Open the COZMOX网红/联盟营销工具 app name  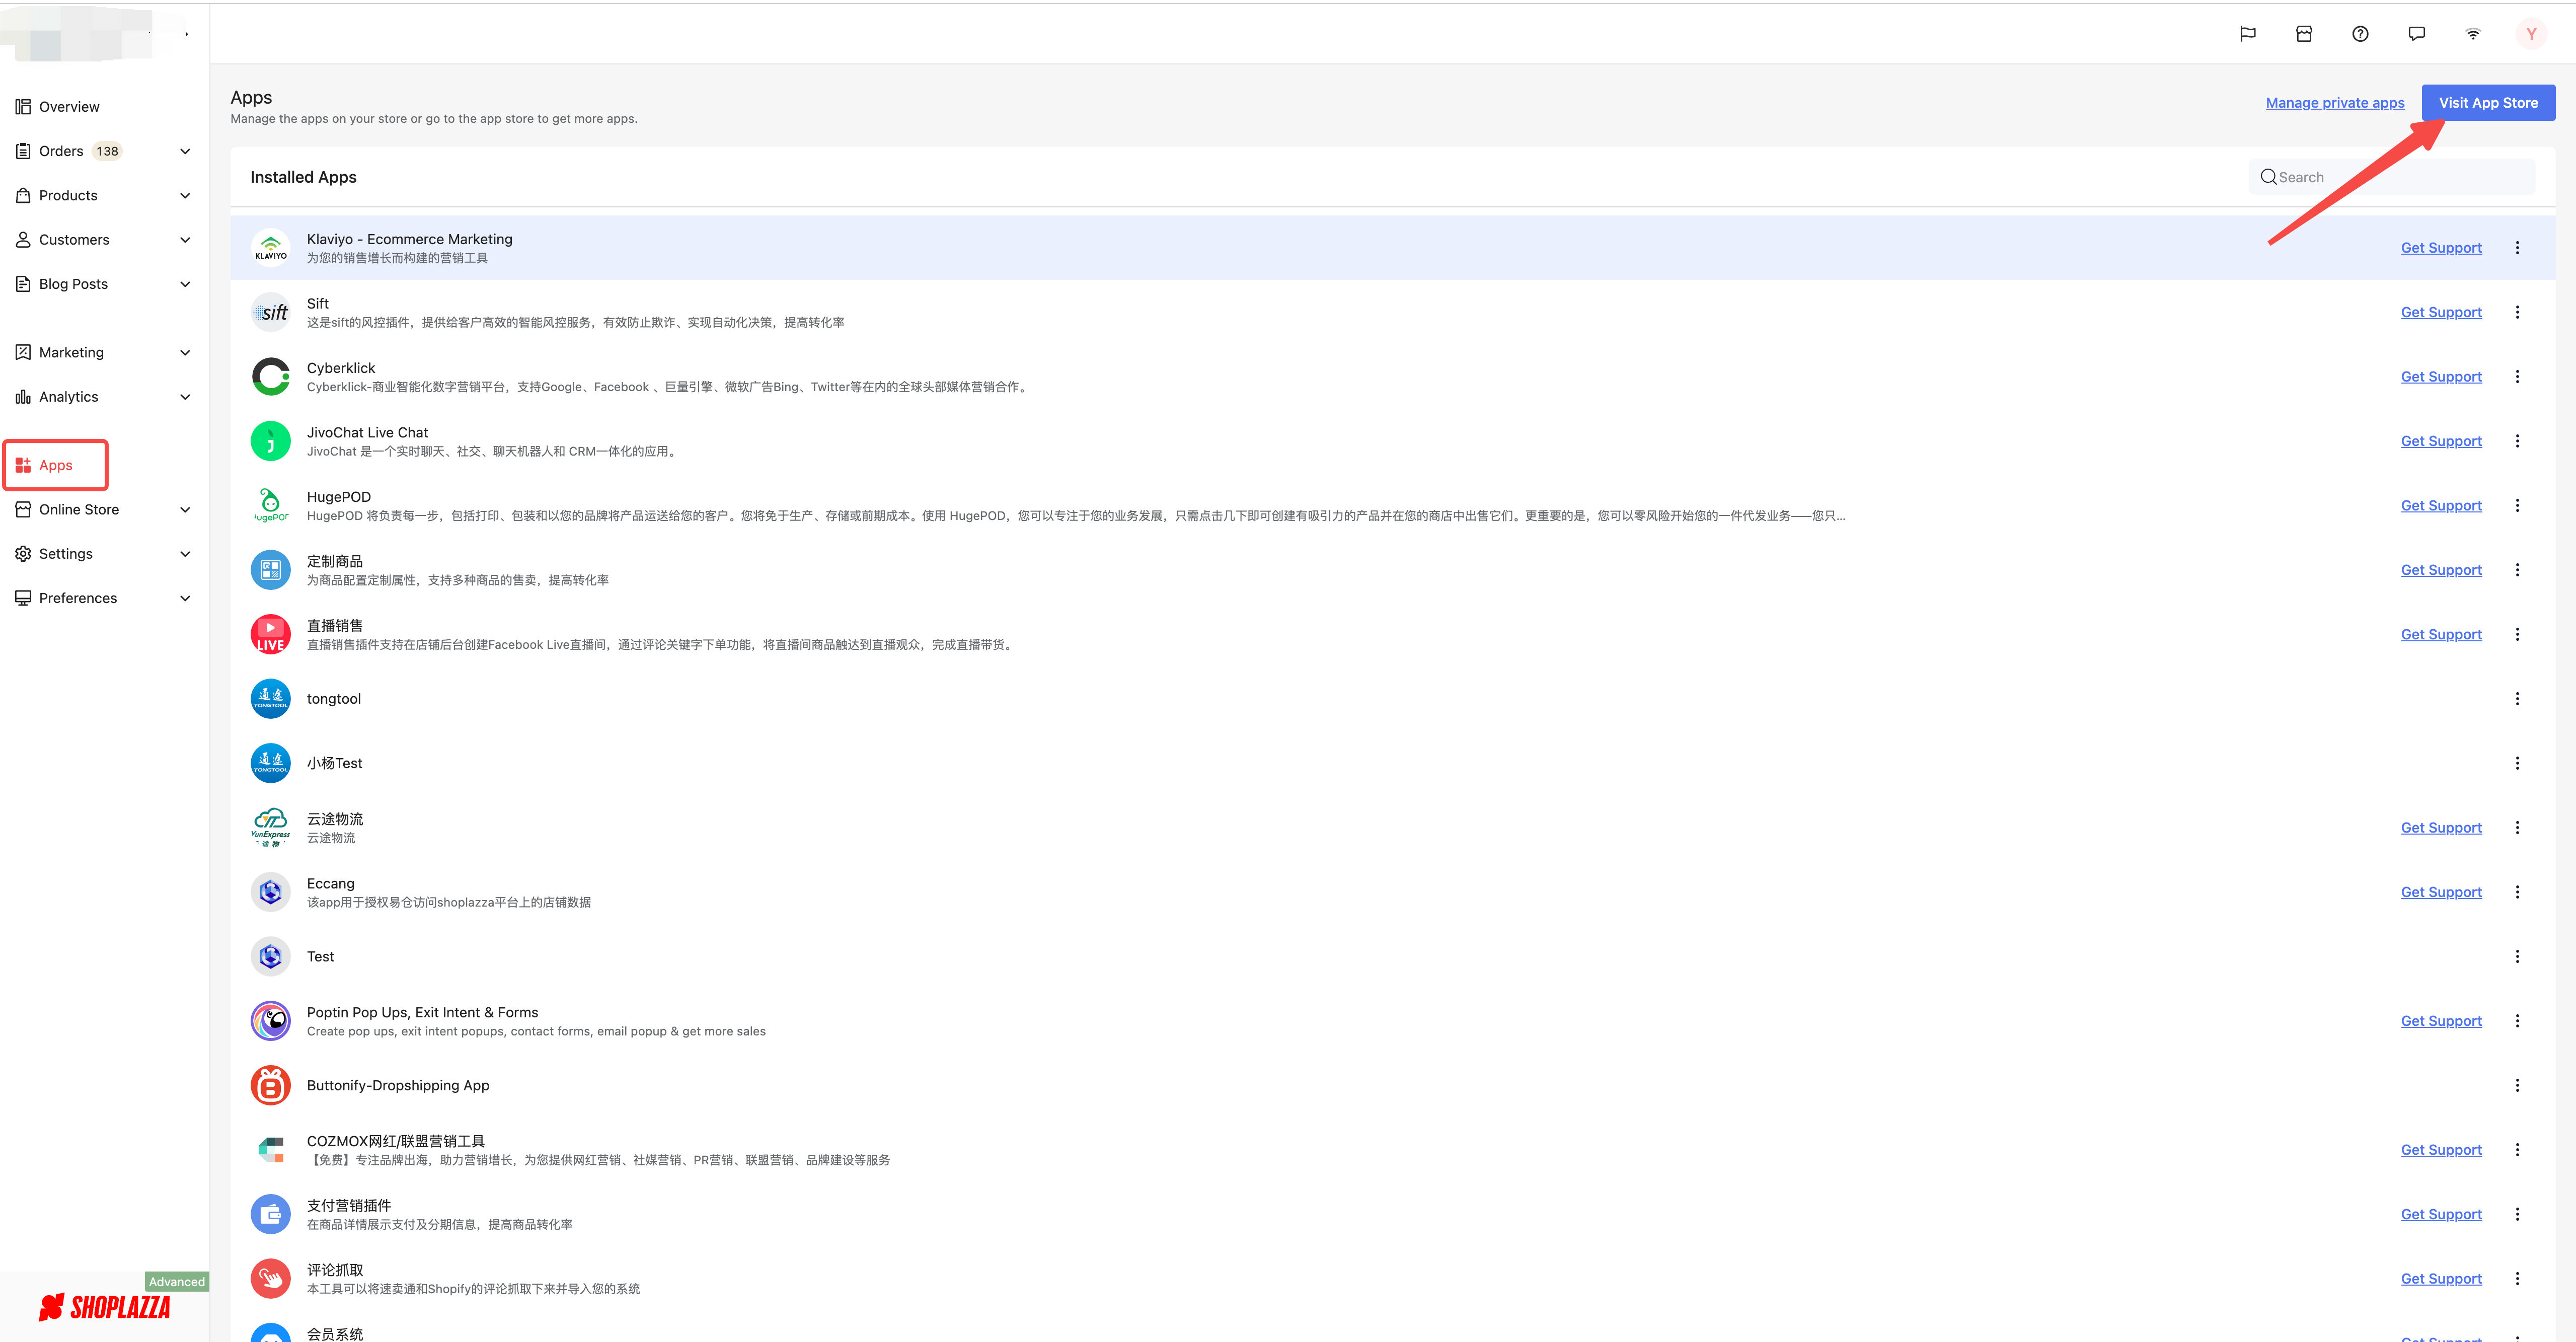(395, 1141)
